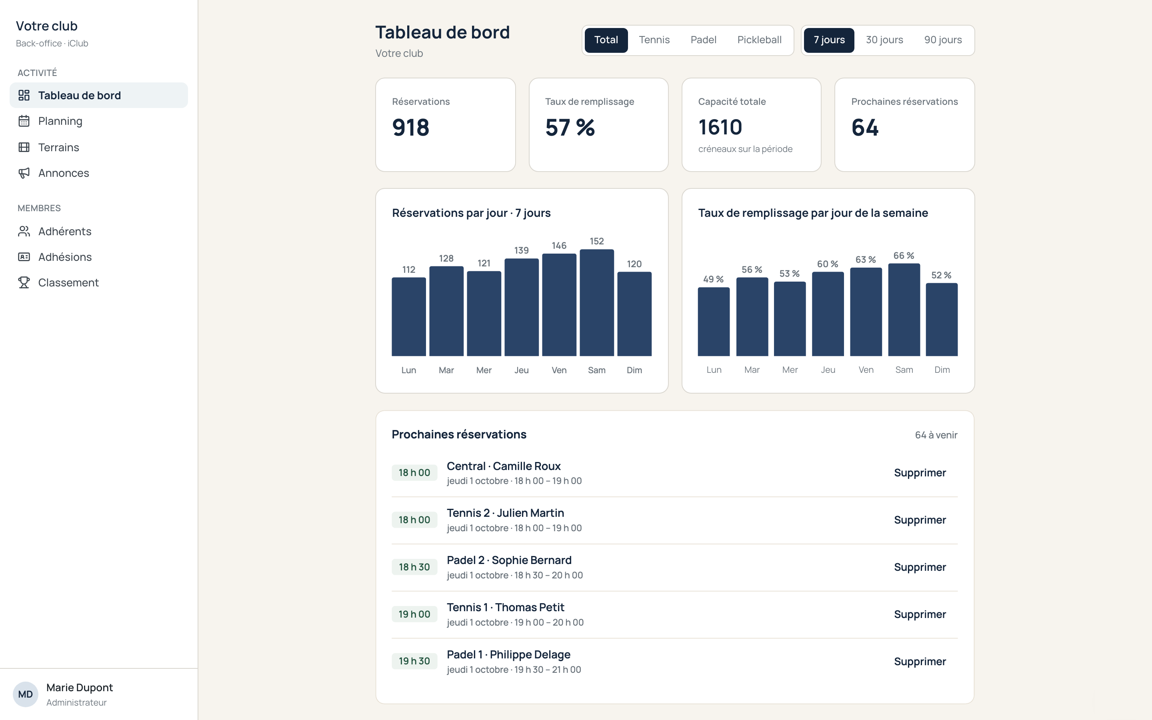This screenshot has height=720, width=1152.
Task: Click the Lun bar showing 112 reservations
Action: pos(408,317)
